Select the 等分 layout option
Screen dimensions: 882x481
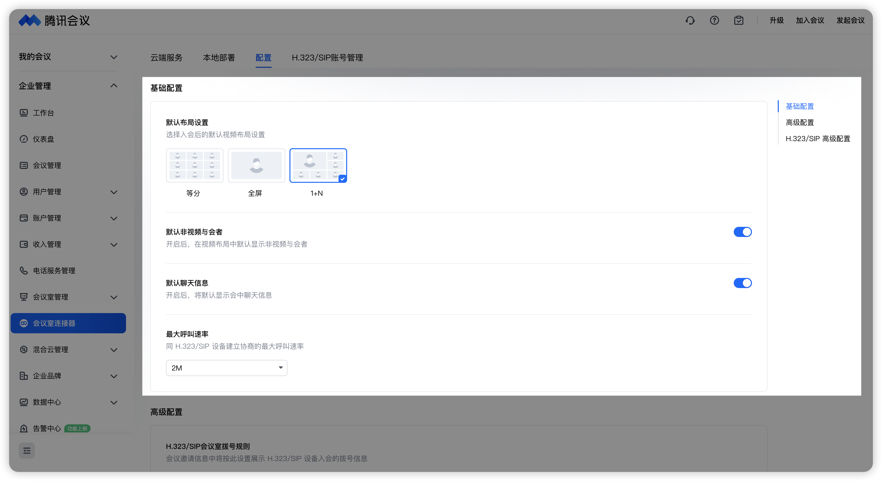coord(195,166)
